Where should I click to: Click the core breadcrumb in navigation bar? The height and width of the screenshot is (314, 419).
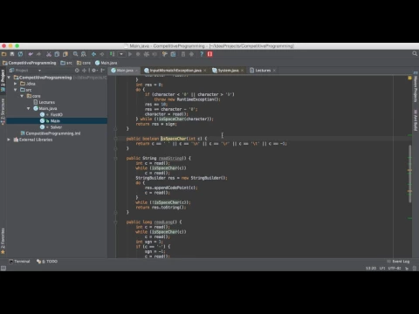point(84,63)
